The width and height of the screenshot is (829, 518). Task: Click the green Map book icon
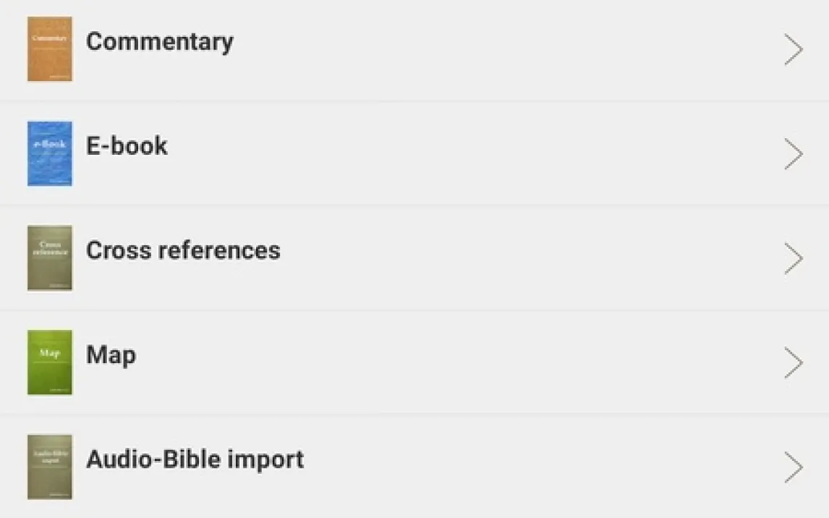pyautogui.click(x=50, y=362)
